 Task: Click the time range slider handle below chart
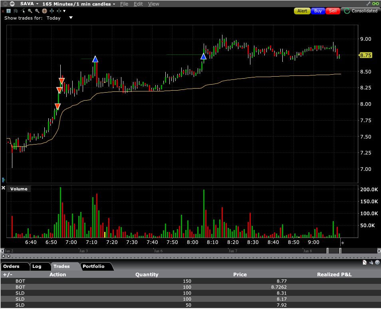333,251
